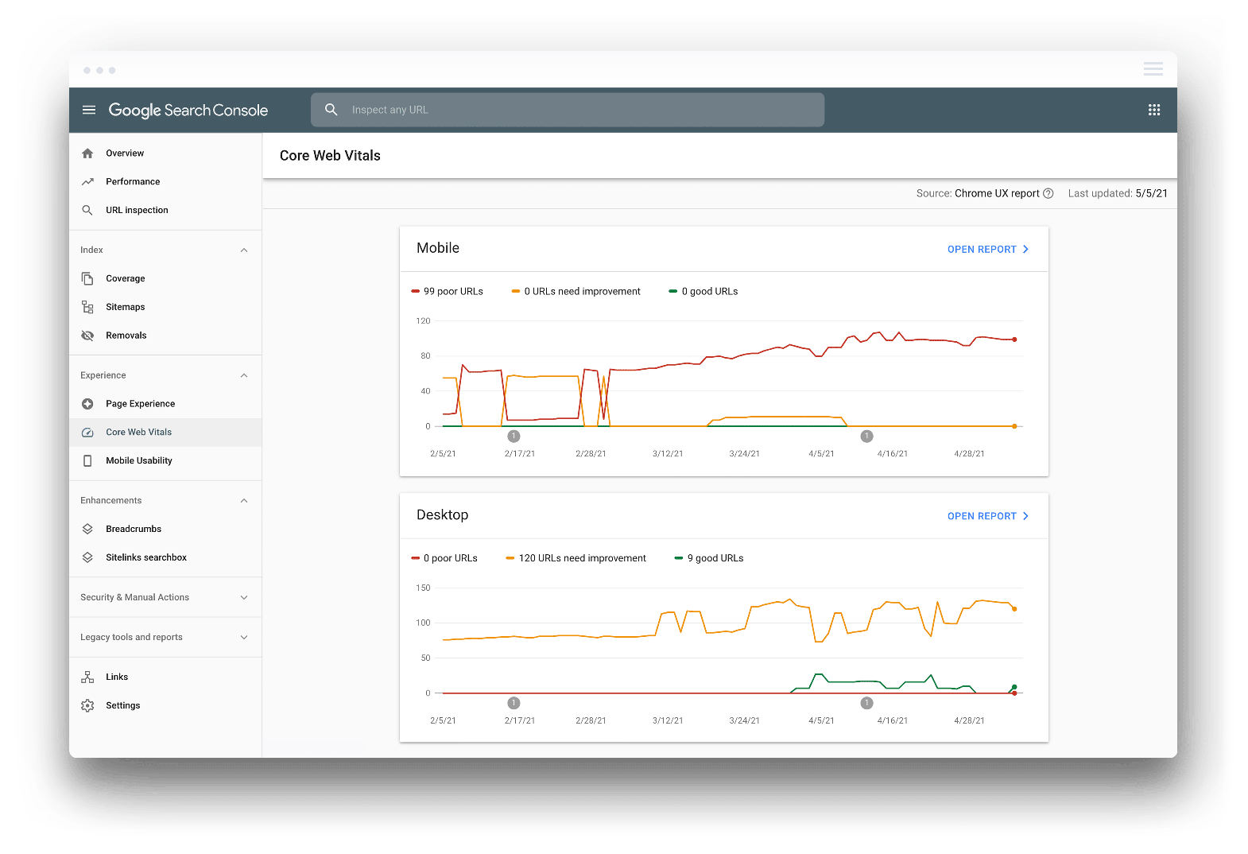The width and height of the screenshot is (1248, 854).
Task: Go to the Performance report
Action: [x=165, y=182]
